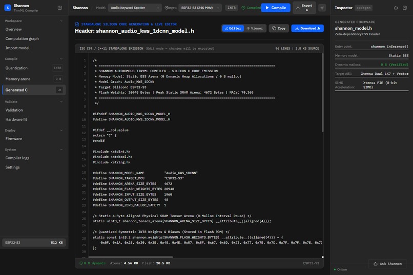
Task: Open the Validation page
Action: (34, 110)
